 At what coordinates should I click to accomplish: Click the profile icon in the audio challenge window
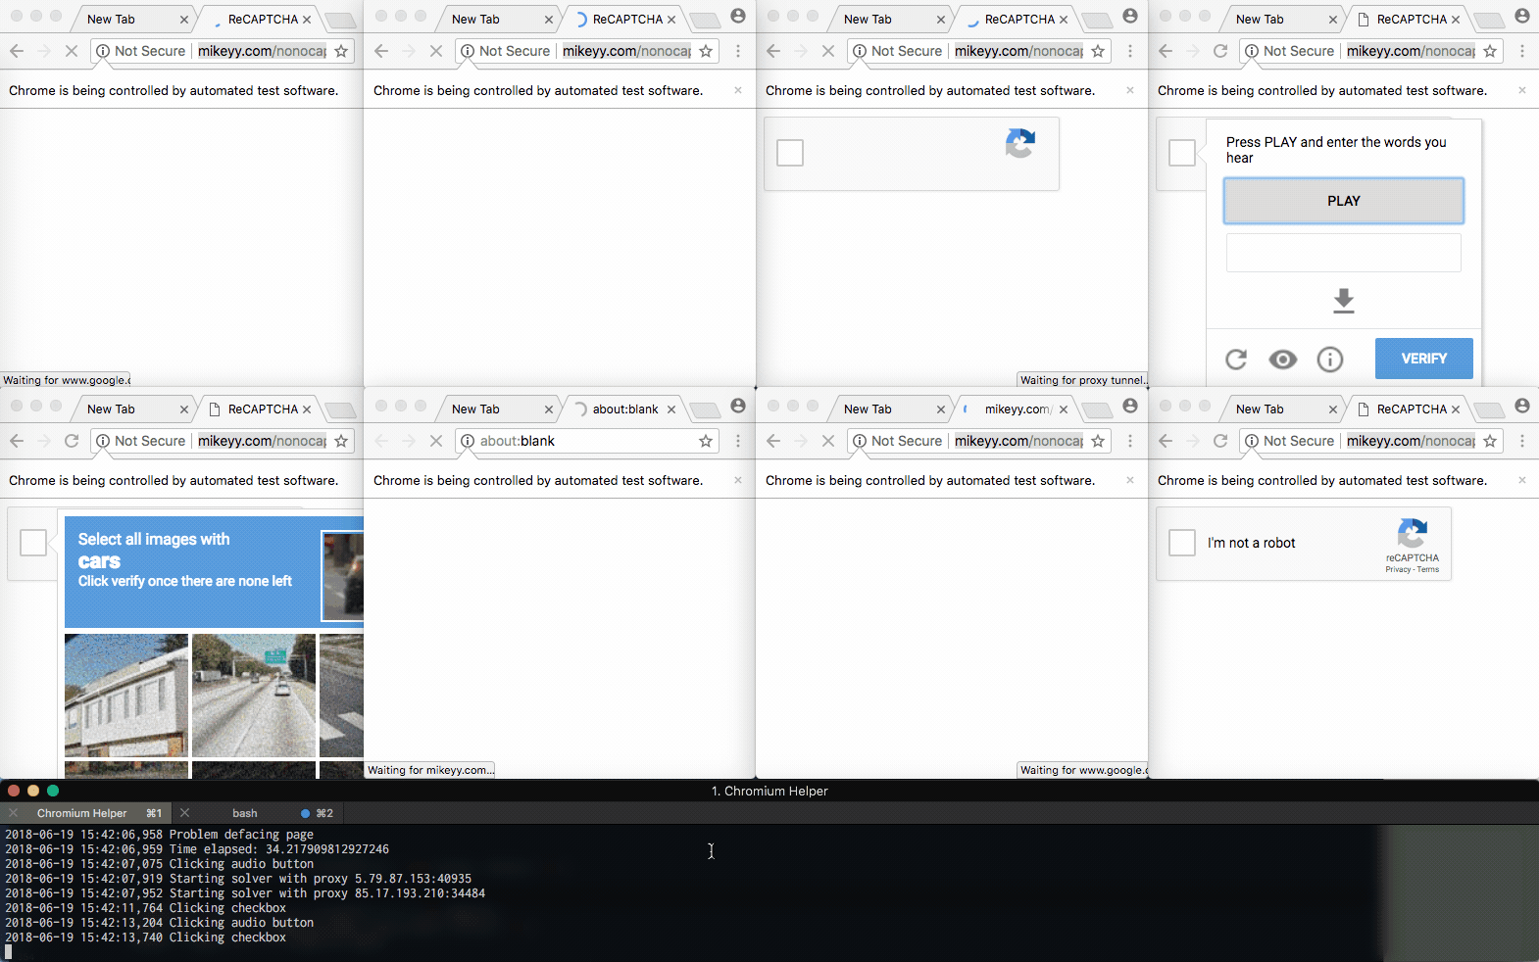[x=1522, y=16]
